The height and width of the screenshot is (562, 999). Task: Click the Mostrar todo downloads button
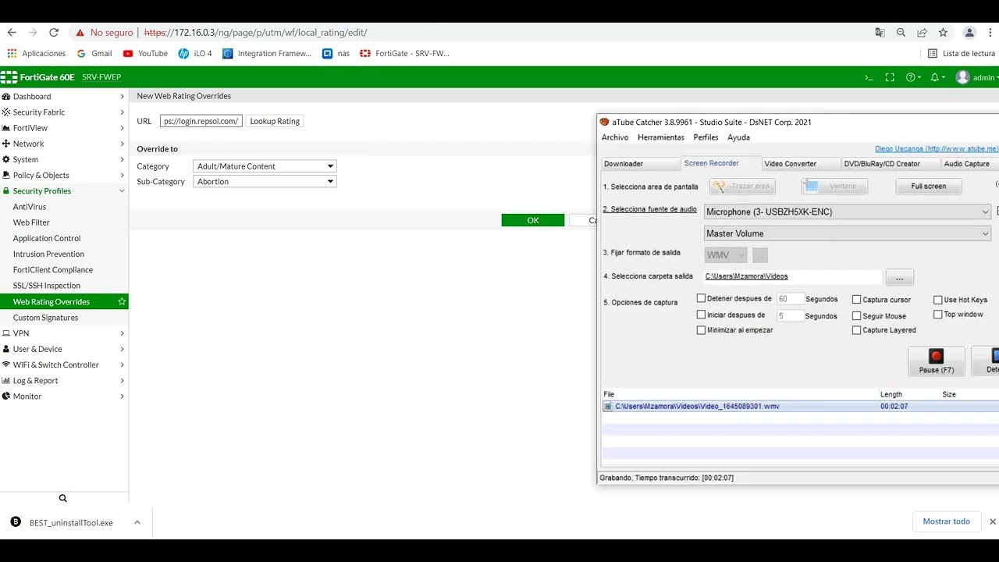coord(946,521)
